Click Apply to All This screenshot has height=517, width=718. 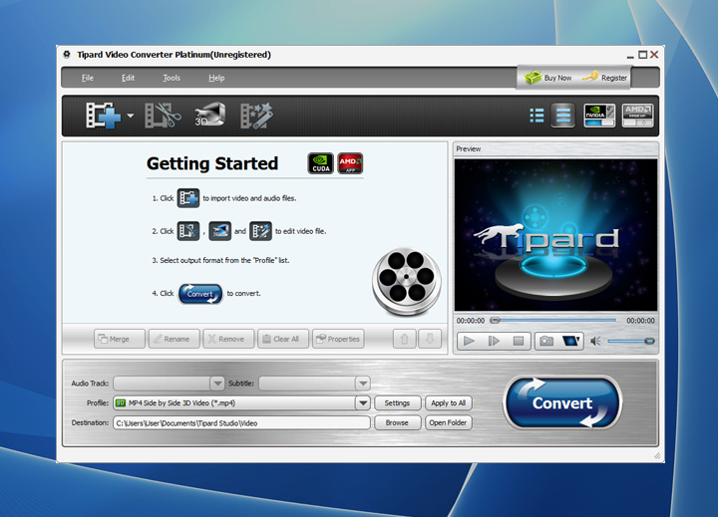click(x=448, y=403)
